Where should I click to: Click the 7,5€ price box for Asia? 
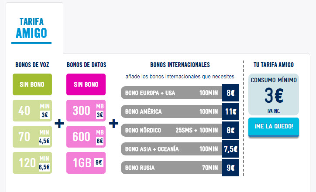point(230,149)
